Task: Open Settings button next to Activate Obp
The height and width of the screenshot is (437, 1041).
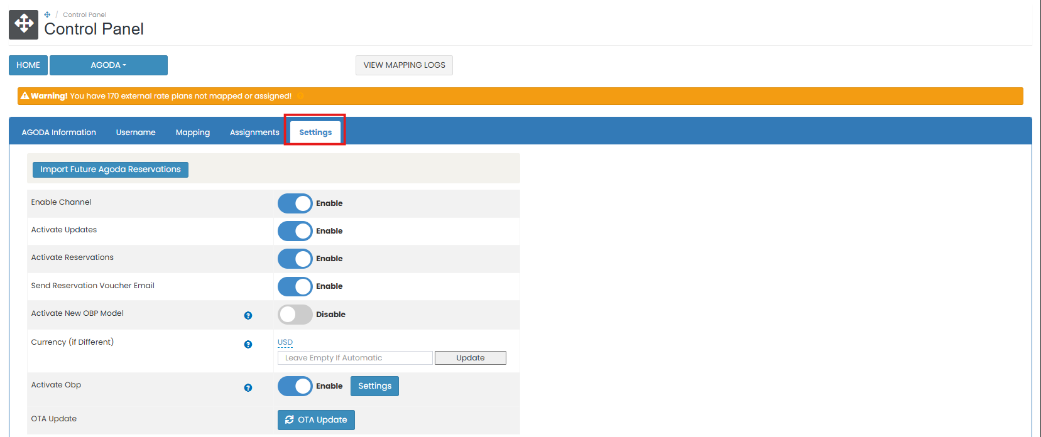Action: coord(374,386)
